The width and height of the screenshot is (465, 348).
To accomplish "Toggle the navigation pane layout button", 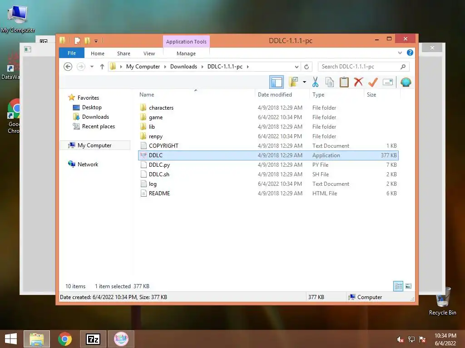I will tap(277, 82).
